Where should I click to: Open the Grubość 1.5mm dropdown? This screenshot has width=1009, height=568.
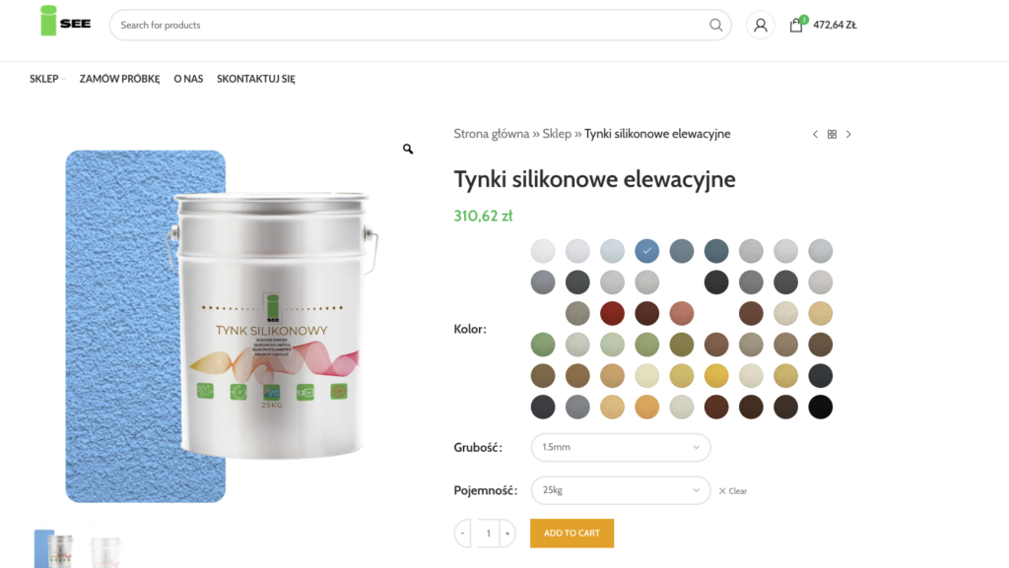pyautogui.click(x=621, y=447)
